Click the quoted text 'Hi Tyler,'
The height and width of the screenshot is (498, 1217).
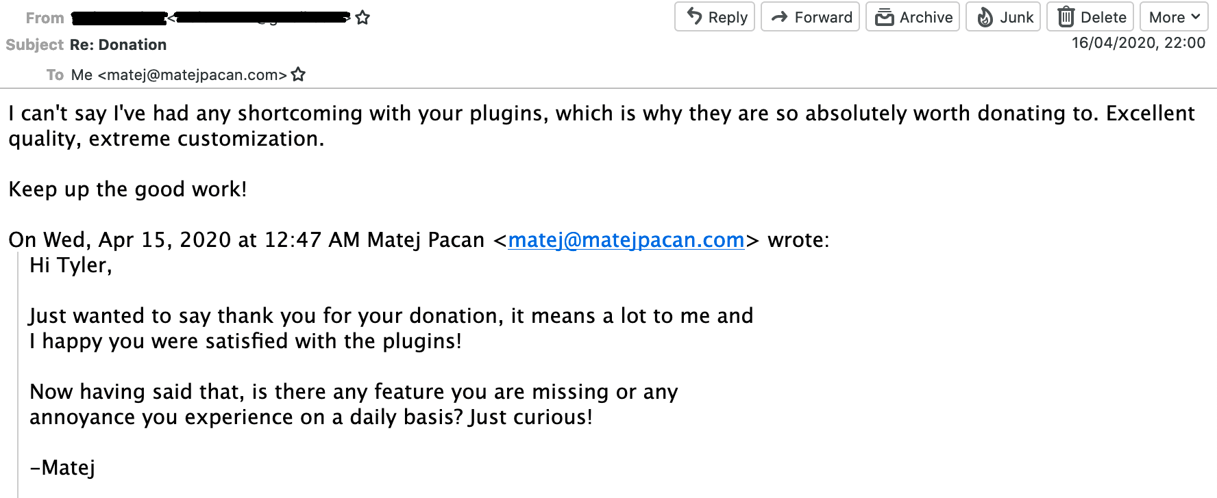pyautogui.click(x=71, y=265)
